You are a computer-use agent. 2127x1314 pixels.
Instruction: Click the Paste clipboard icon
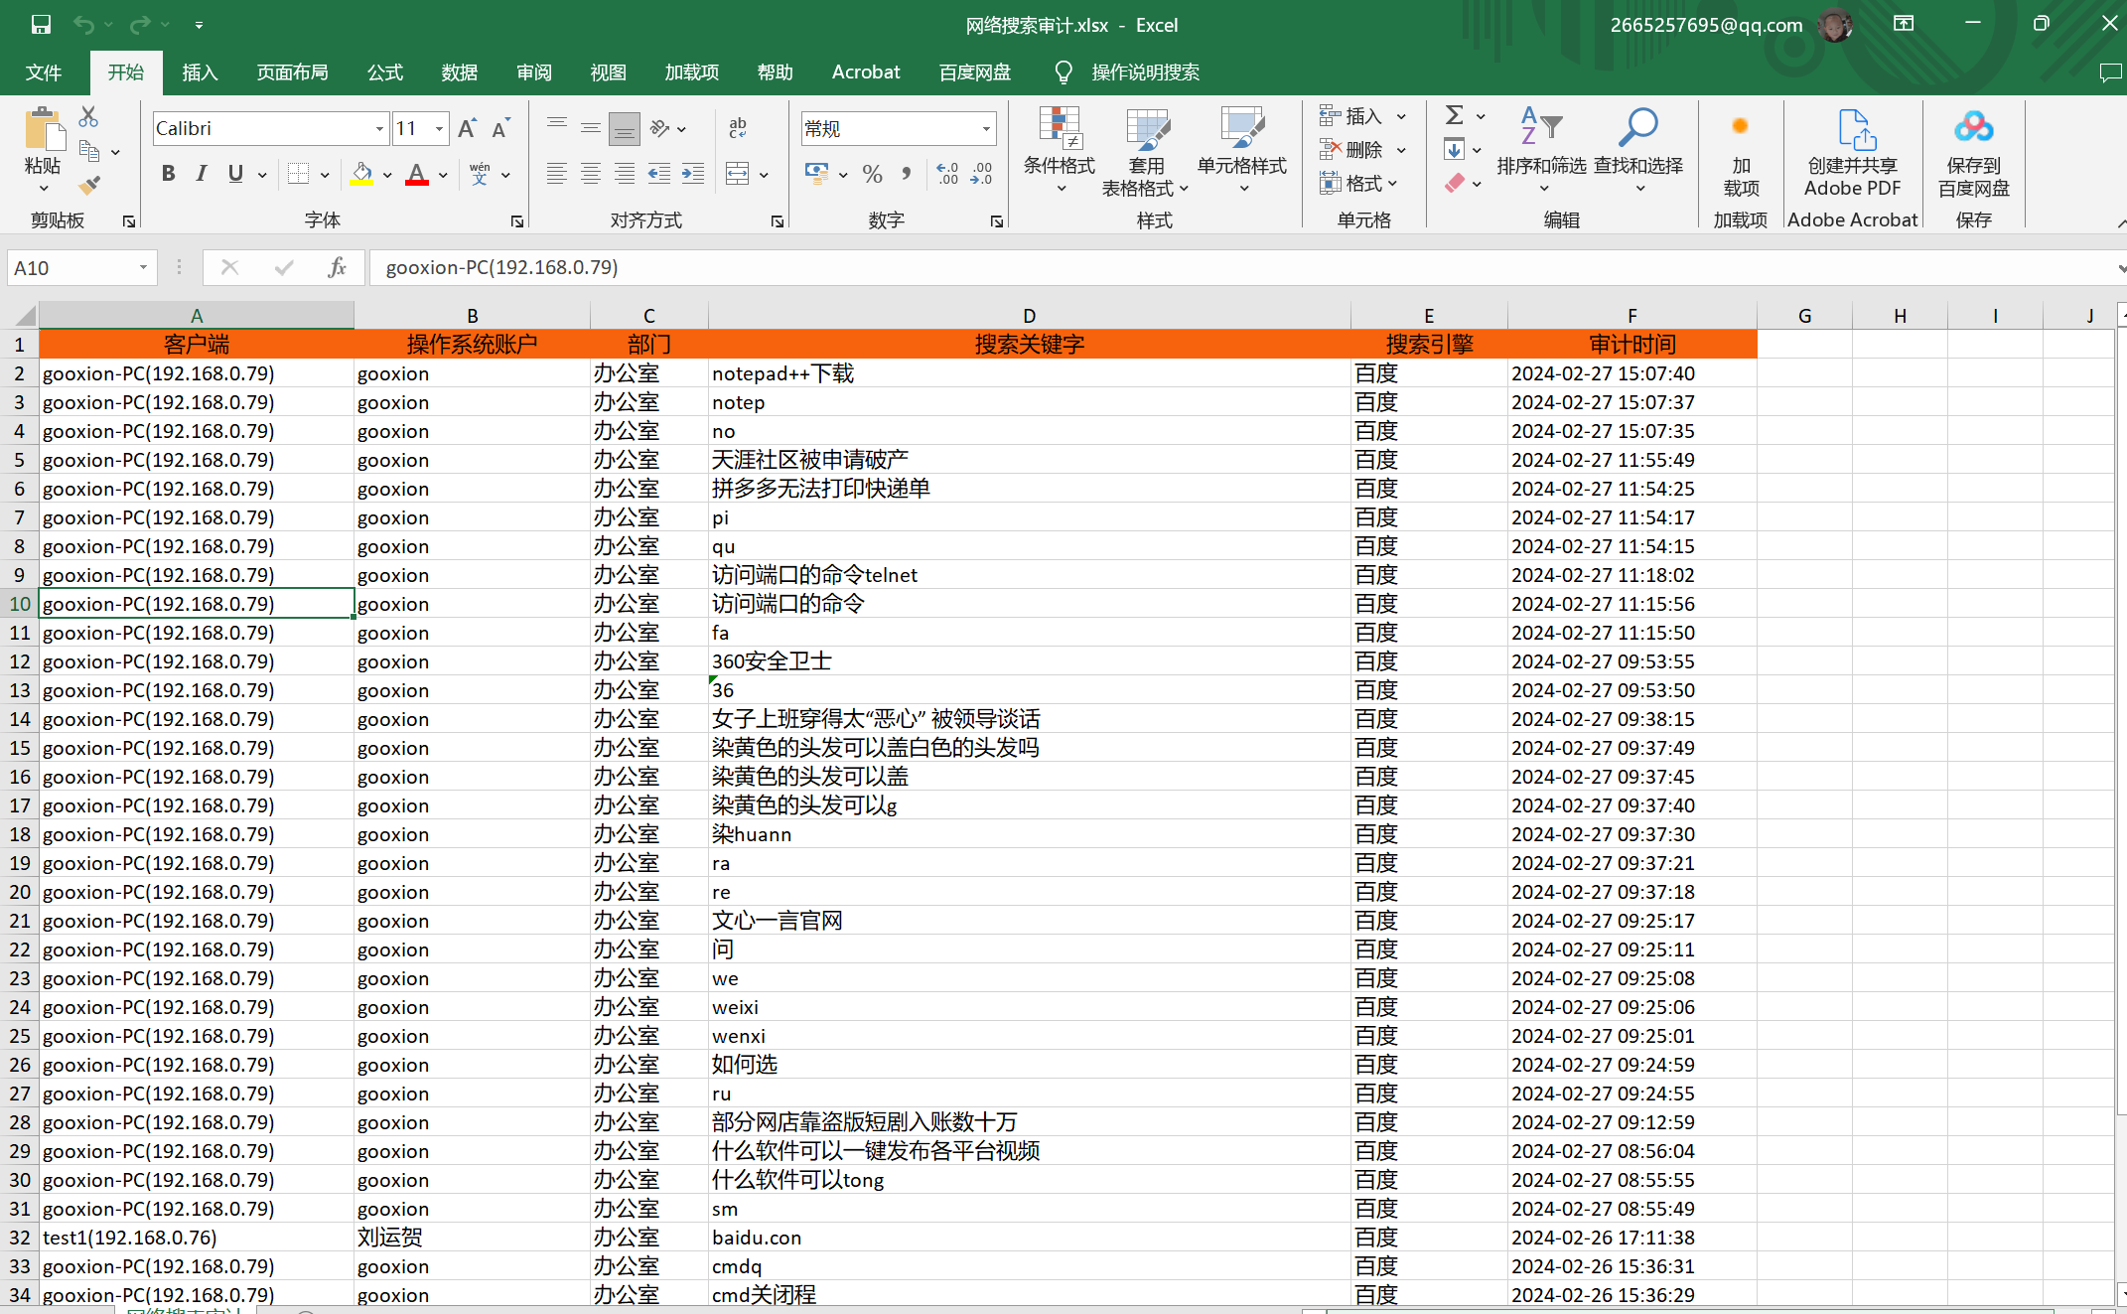click(x=43, y=131)
